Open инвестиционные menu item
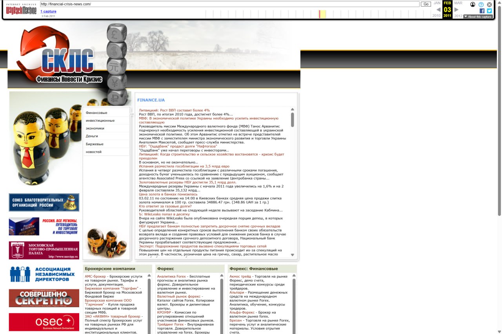 (100, 121)
